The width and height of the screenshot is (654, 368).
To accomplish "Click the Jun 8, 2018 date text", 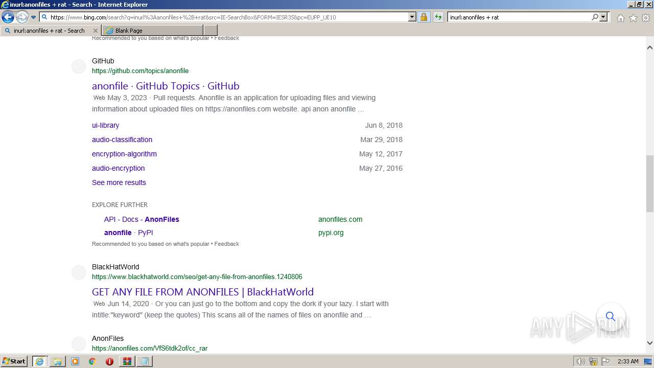I will coord(384,125).
